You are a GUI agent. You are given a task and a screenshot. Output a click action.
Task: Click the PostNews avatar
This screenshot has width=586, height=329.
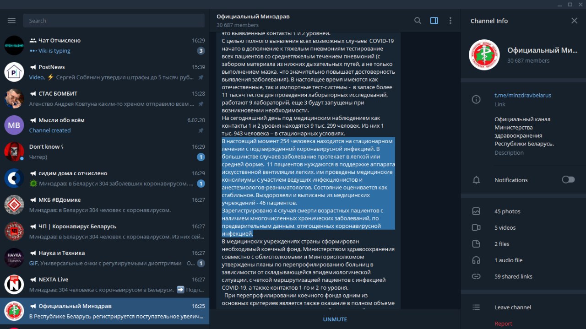tap(14, 72)
